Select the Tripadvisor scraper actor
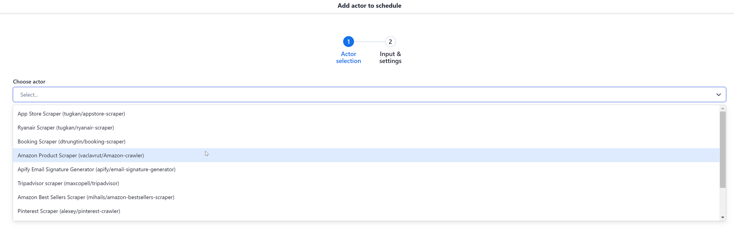Screen dimensions: 734x235 pos(68,183)
